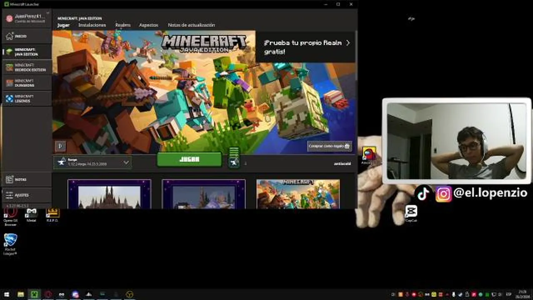This screenshot has height=300, width=533.
Task: Switch to the Jugar tab
Action: tap(63, 25)
